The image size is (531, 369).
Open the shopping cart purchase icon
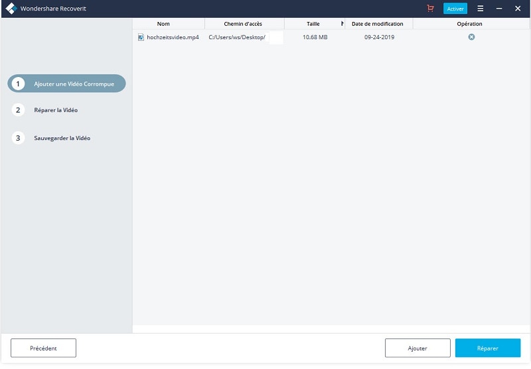[x=430, y=9]
